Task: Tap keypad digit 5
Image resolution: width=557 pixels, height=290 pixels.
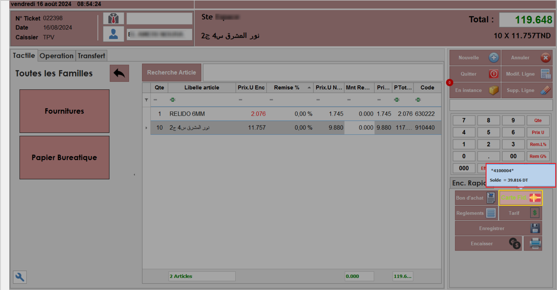Action: 489,132
